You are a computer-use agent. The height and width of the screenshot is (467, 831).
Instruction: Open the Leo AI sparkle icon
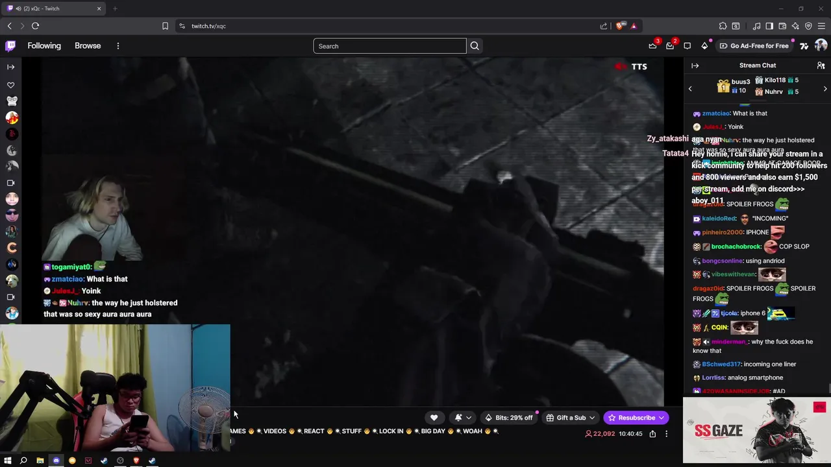(x=795, y=26)
